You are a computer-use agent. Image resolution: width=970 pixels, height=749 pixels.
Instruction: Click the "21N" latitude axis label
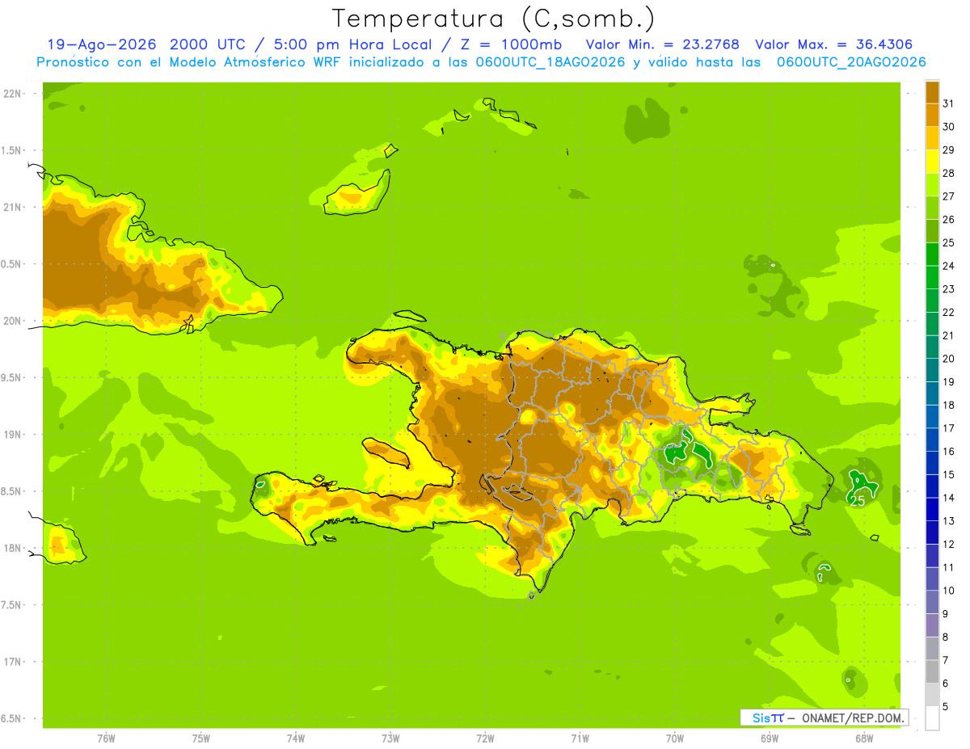11,207
